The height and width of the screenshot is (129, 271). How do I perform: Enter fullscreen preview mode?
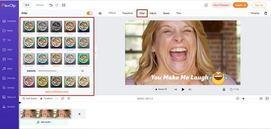64,5
